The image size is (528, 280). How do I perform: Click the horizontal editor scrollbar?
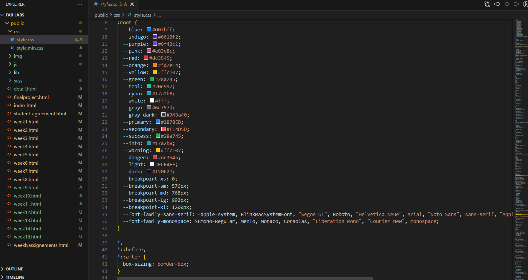[245, 278]
